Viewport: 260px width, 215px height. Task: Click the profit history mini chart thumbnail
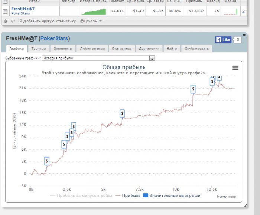(x=93, y=12)
